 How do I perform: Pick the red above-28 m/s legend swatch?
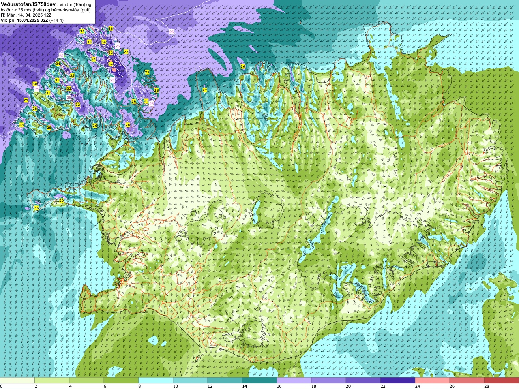[x=502, y=380]
